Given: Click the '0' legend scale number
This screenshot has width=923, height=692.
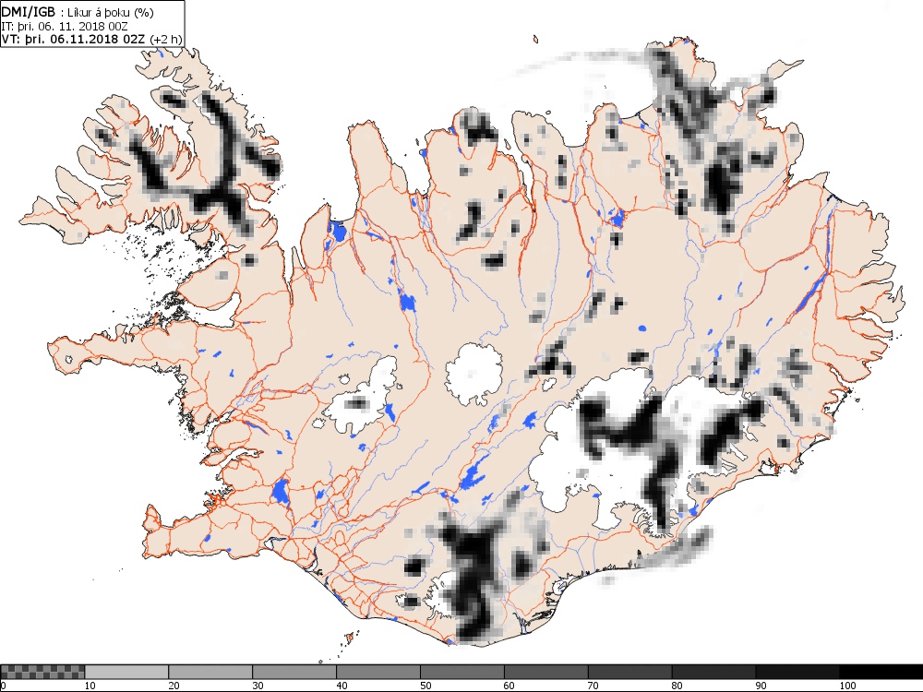Looking at the screenshot, I should tap(3, 686).
